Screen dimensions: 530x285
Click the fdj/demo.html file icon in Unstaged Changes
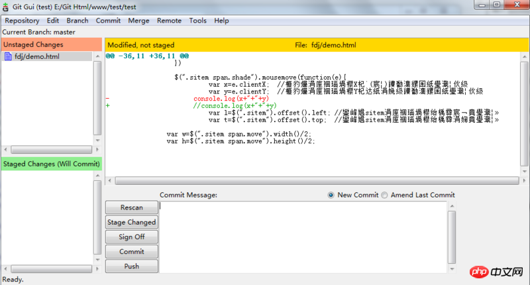[8, 56]
